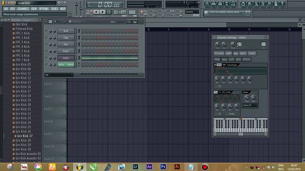Select 'FPC 4 Kick' in the browser
The width and height of the screenshot is (305, 171).
[22, 47]
